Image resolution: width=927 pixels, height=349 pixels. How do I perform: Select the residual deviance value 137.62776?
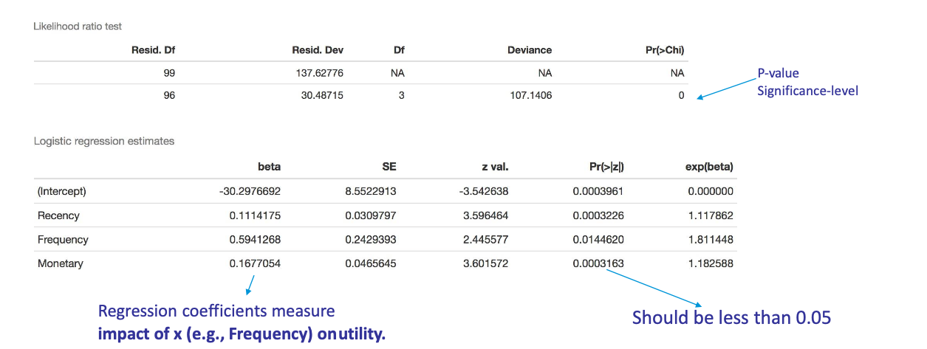coord(318,73)
